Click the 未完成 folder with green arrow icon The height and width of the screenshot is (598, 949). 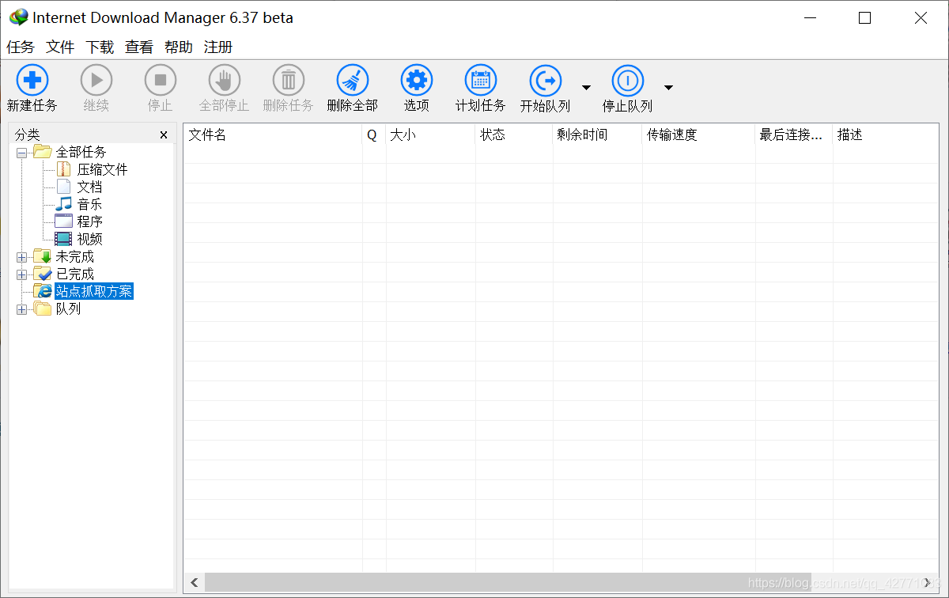tap(43, 256)
